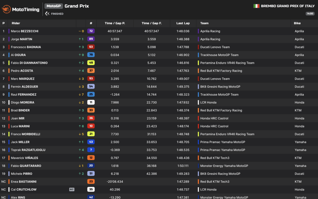
Task: Click rider name Alex RINS
Action: 18,197
